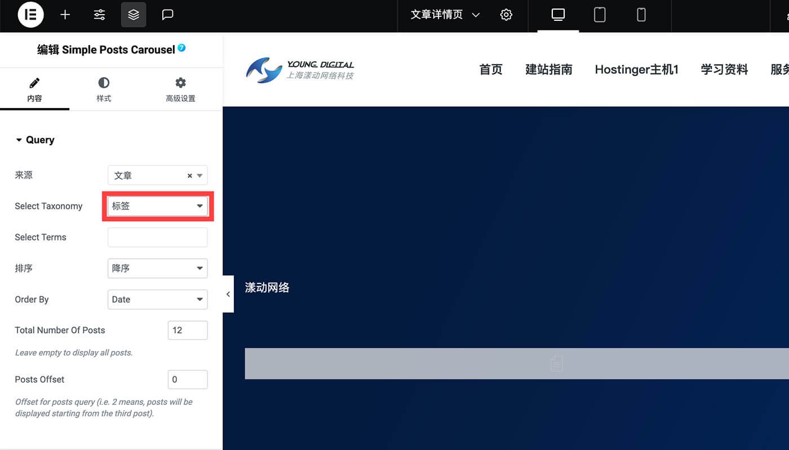Switch to the 样式 style tab
The width and height of the screenshot is (789, 450).
pos(104,90)
